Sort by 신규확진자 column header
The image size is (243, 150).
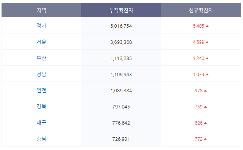point(201,10)
